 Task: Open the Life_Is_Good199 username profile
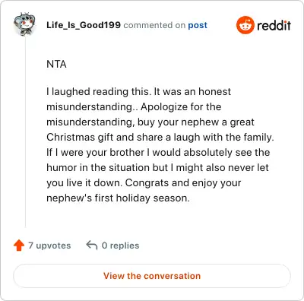[x=84, y=25]
